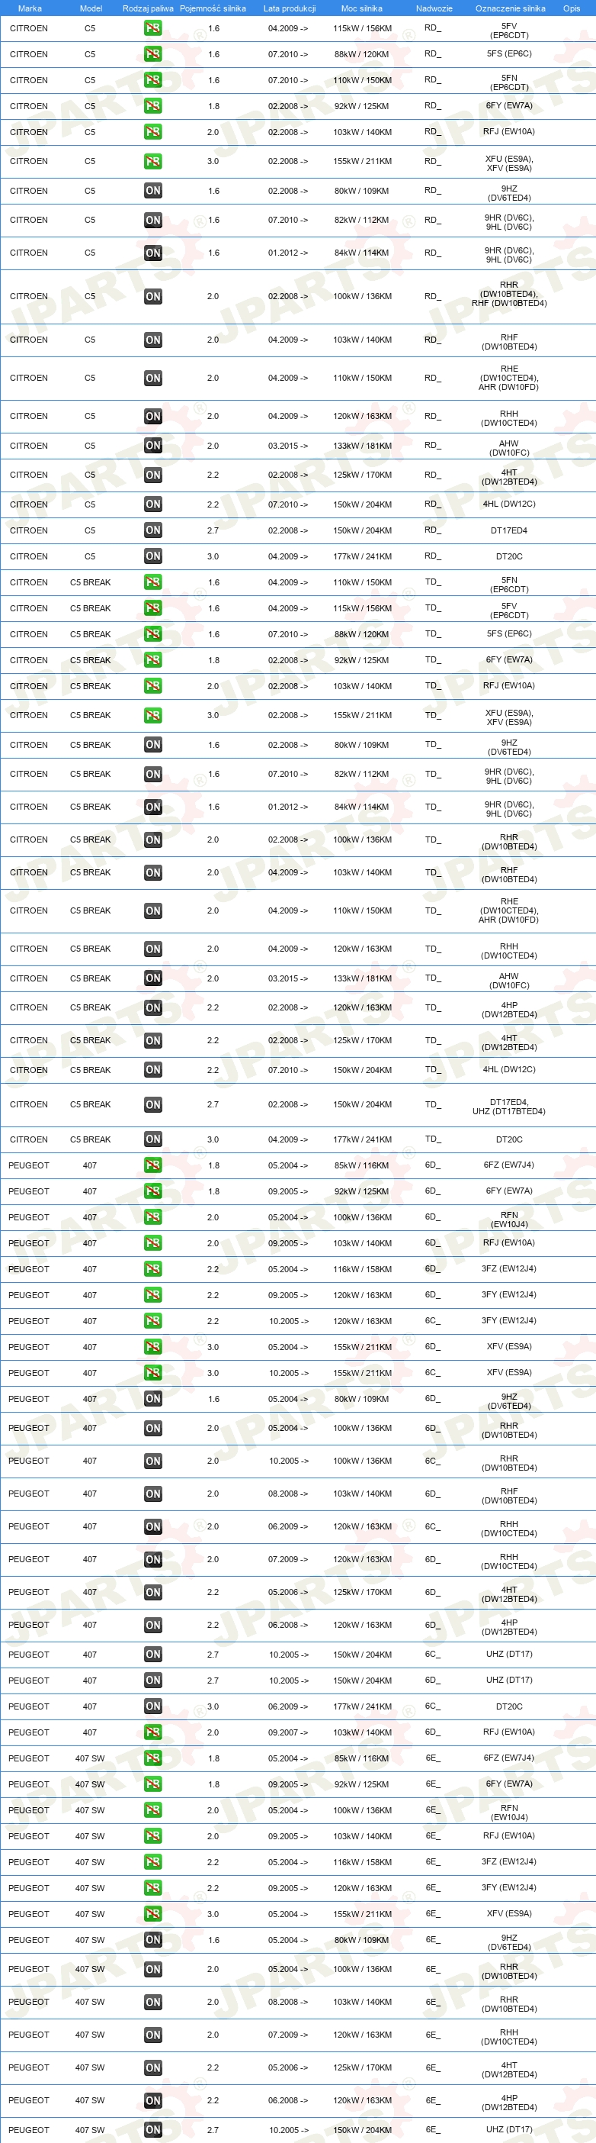The width and height of the screenshot is (596, 2143).
Task: Click the Marka column header
Action: [x=30, y=8]
